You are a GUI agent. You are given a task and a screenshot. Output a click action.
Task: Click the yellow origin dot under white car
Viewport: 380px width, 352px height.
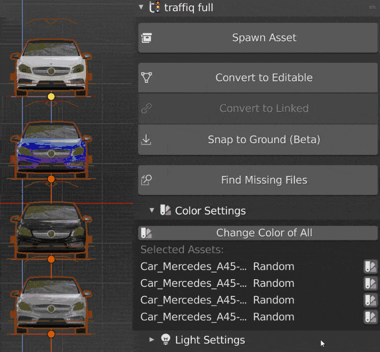[x=51, y=97]
